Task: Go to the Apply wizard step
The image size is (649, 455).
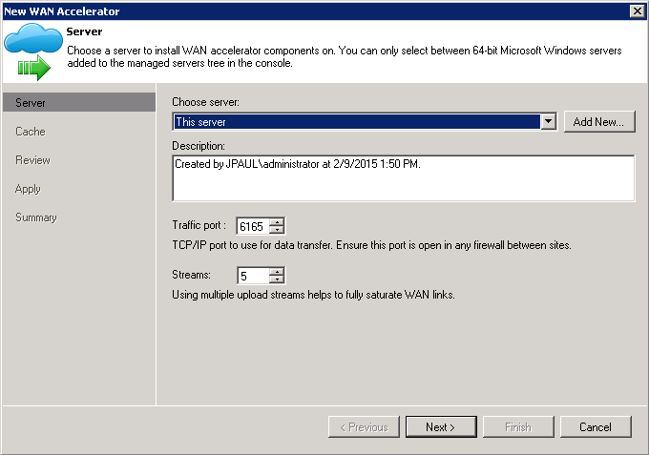Action: click(x=28, y=189)
